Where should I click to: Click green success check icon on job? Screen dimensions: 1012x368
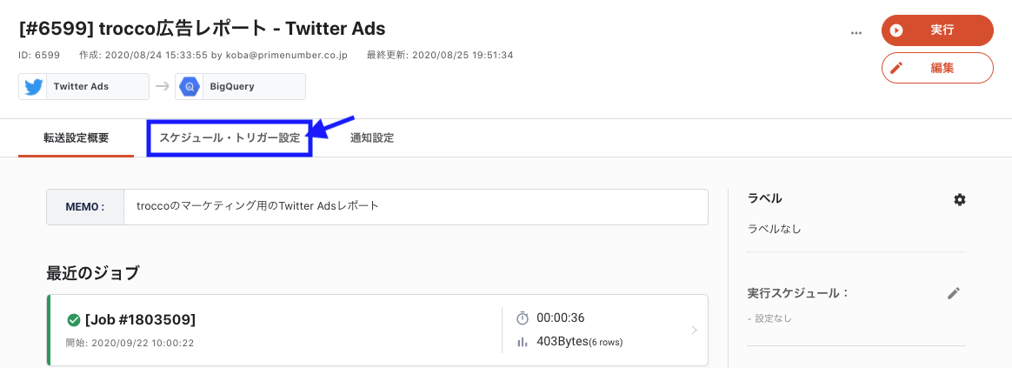pos(74,319)
